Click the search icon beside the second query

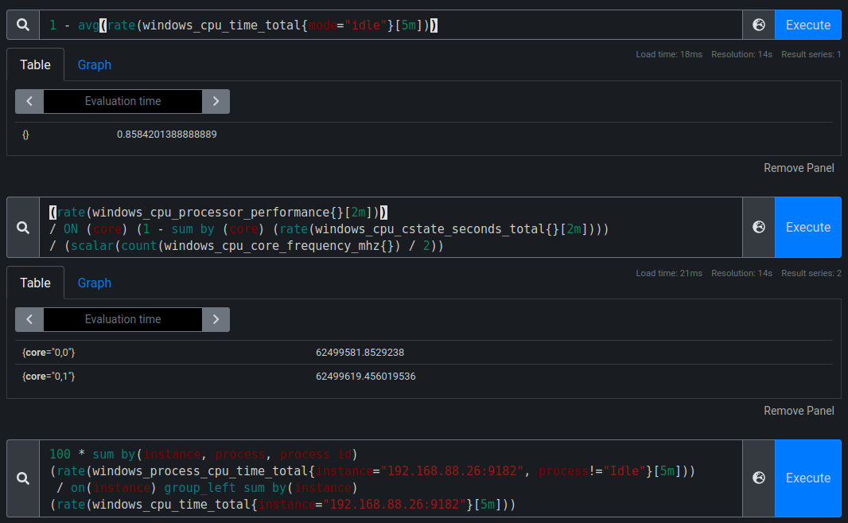22,227
